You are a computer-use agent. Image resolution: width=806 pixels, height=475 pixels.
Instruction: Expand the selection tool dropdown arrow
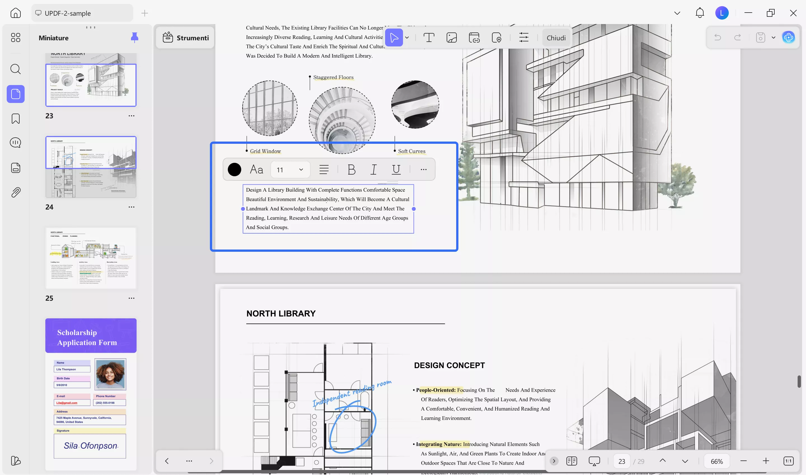[407, 37]
